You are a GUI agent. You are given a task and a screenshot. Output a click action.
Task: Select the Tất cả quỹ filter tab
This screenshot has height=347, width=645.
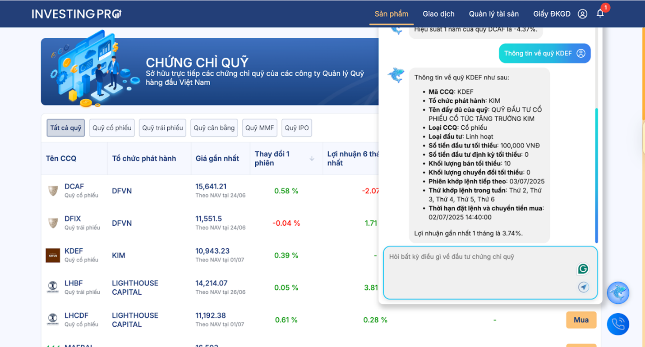(x=66, y=128)
